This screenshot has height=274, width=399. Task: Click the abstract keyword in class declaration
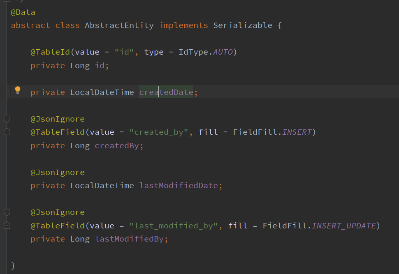click(x=30, y=25)
